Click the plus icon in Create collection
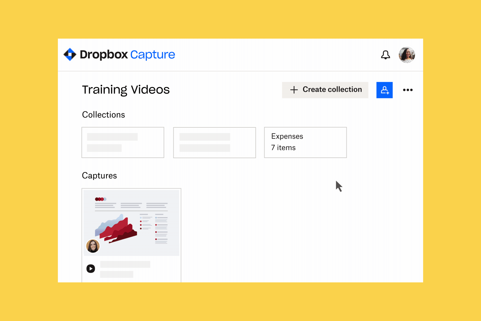 point(294,90)
